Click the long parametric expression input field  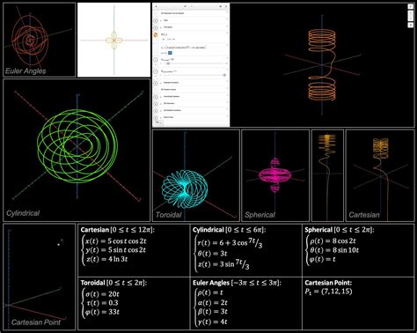184,48
